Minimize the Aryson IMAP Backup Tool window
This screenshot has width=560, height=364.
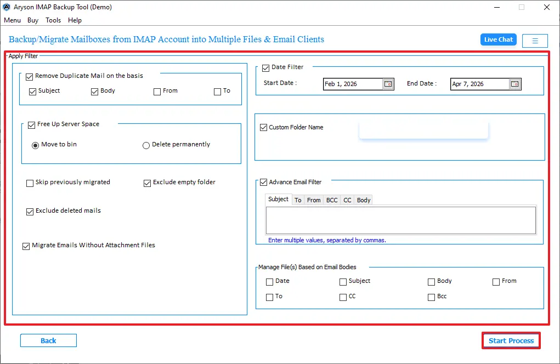(497, 7)
